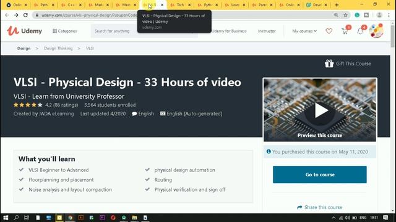Open Chrome on the taskbar

coord(70,218)
